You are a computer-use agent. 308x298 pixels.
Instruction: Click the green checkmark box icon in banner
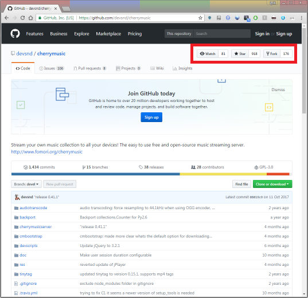tap(21, 105)
